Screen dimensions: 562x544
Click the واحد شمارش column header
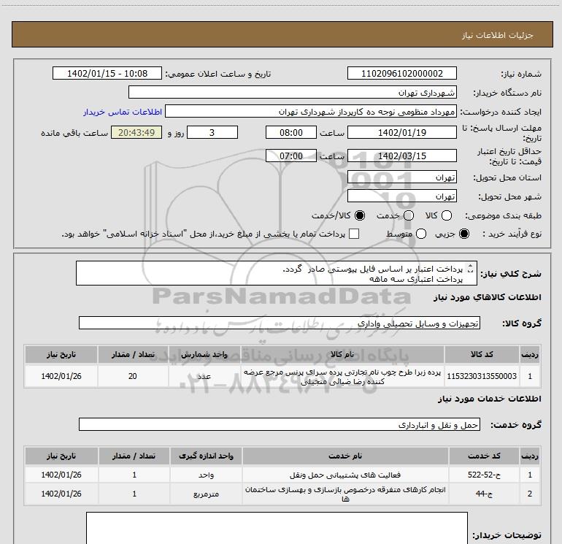point(204,354)
